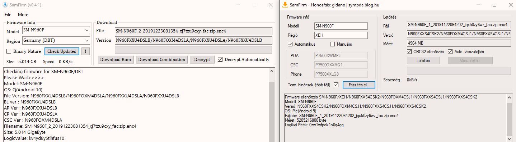Click the File name field in Download group
516x142 pixels.
tap(193, 31)
